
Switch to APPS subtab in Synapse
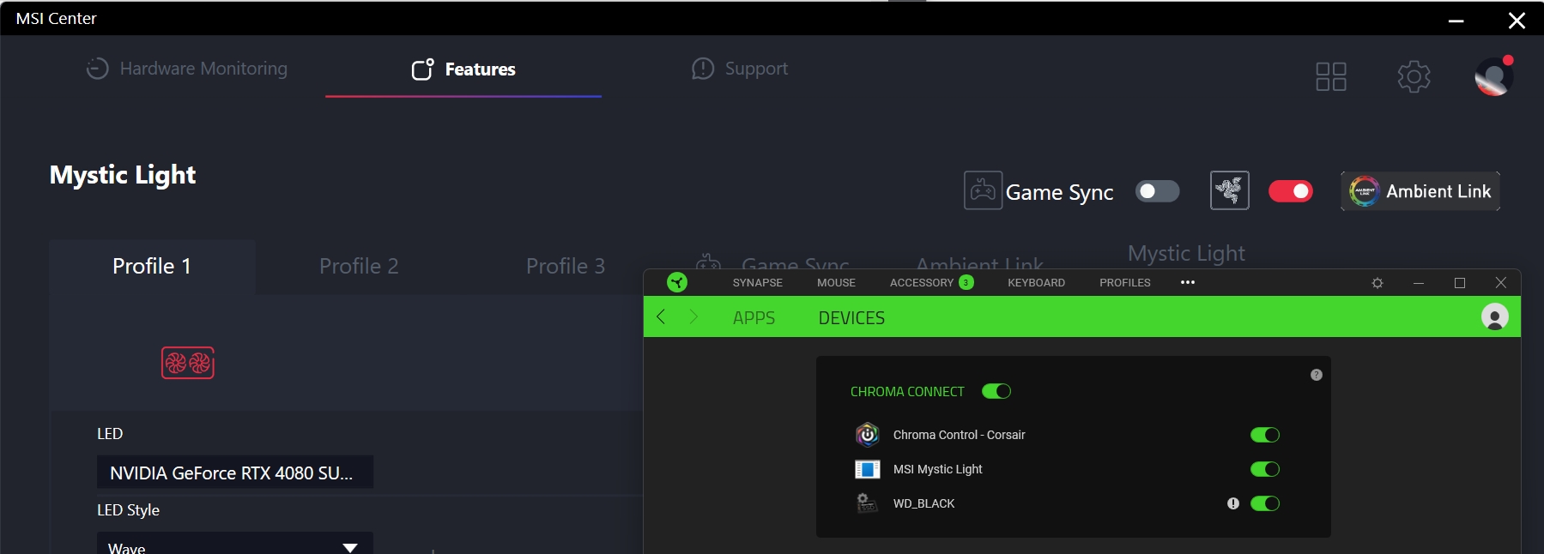754,318
